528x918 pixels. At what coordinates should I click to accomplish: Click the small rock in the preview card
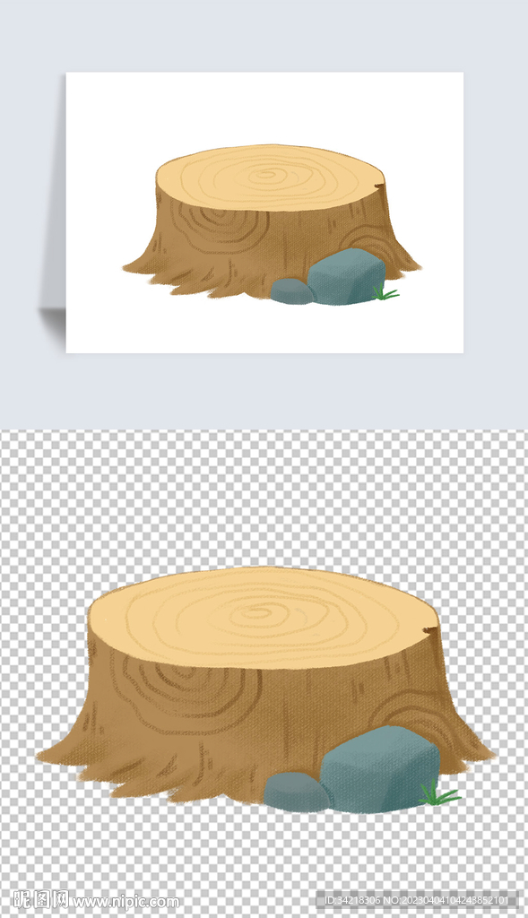[291, 291]
